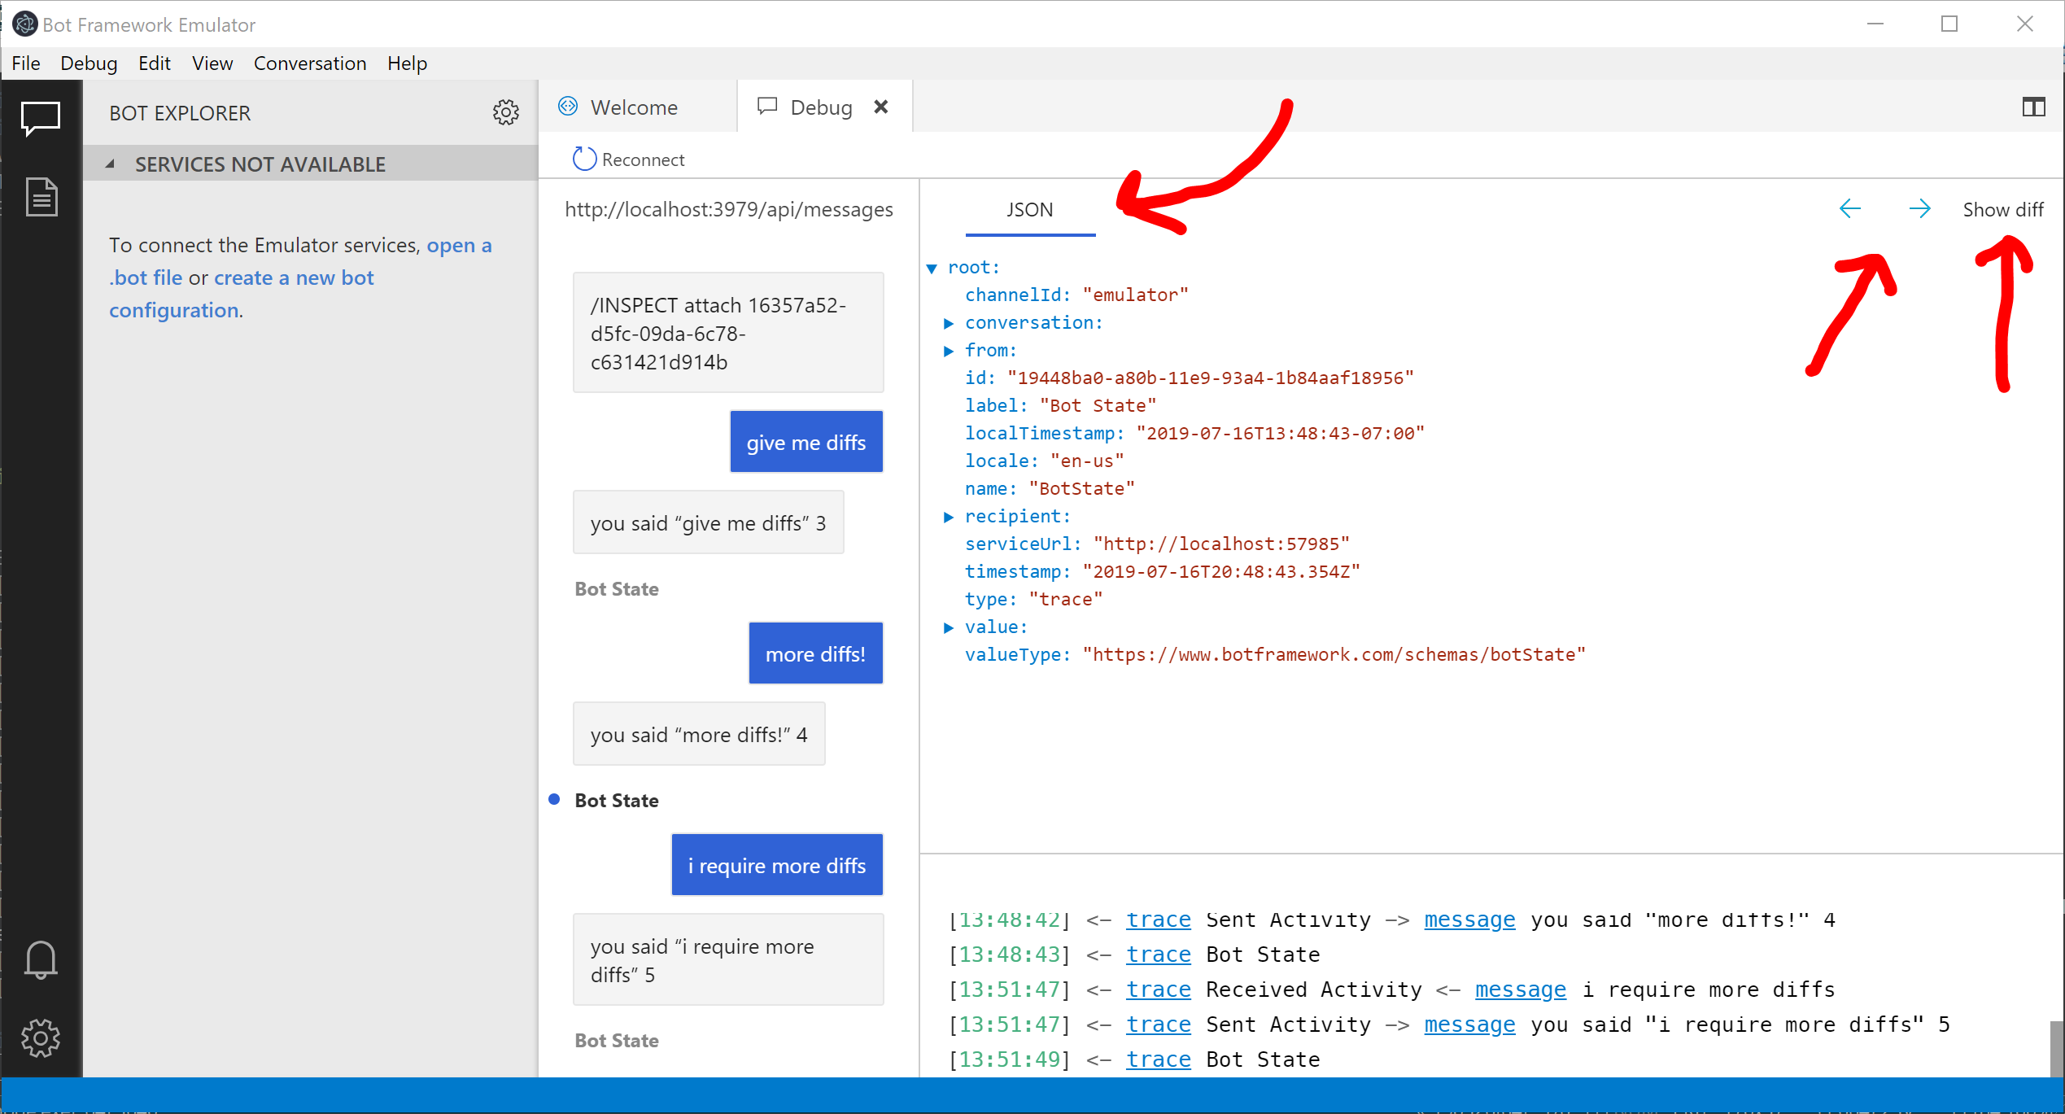Click trace link in 13:48:43 Bot State row
2065x1114 pixels.
[x=1158, y=955]
